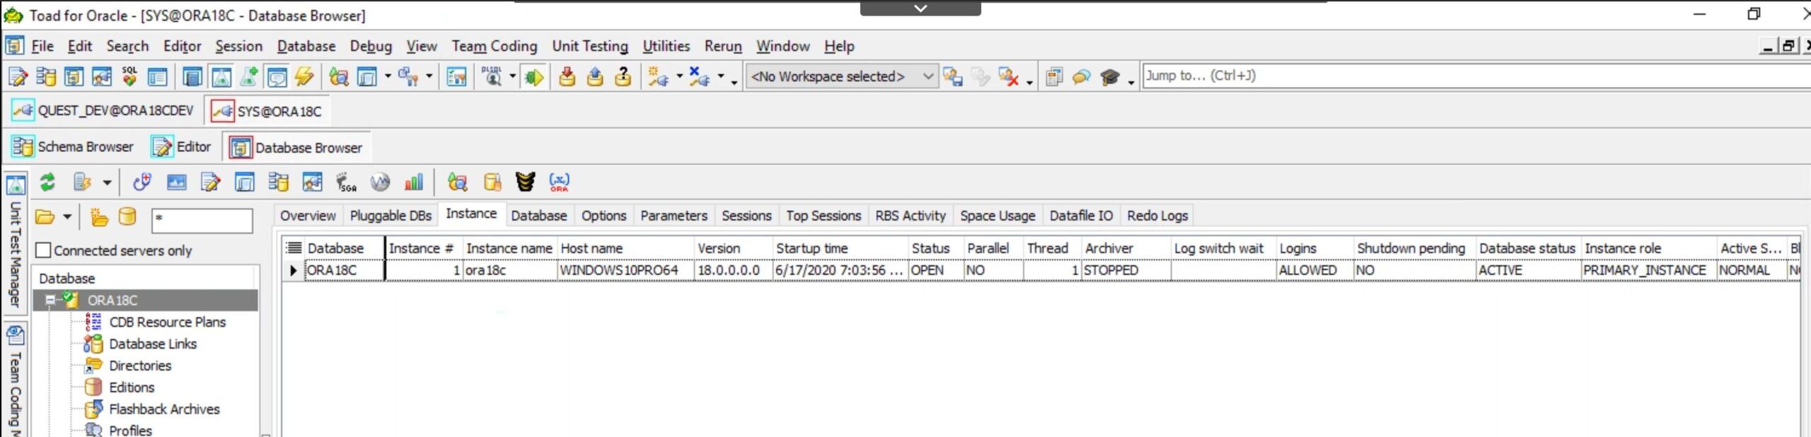Open the folder icon dropdown arrow
Image resolution: width=1811 pixels, height=437 pixels.
point(67,217)
